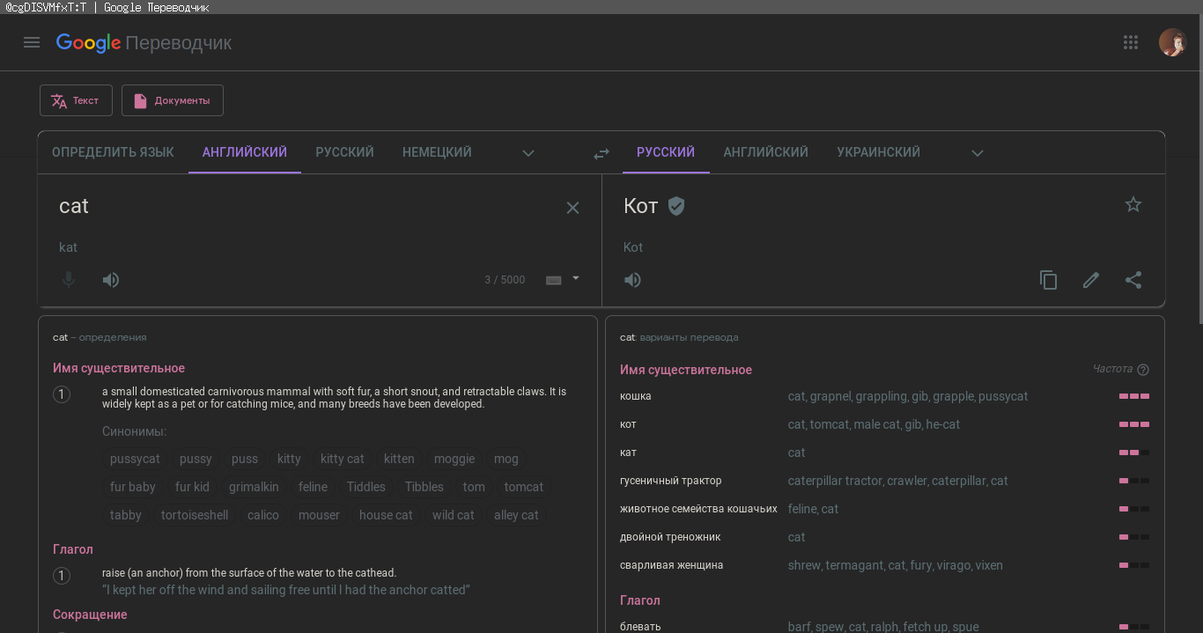The height and width of the screenshot is (633, 1203).
Task: Click сварливая женщина translation variant
Action: pos(672,565)
